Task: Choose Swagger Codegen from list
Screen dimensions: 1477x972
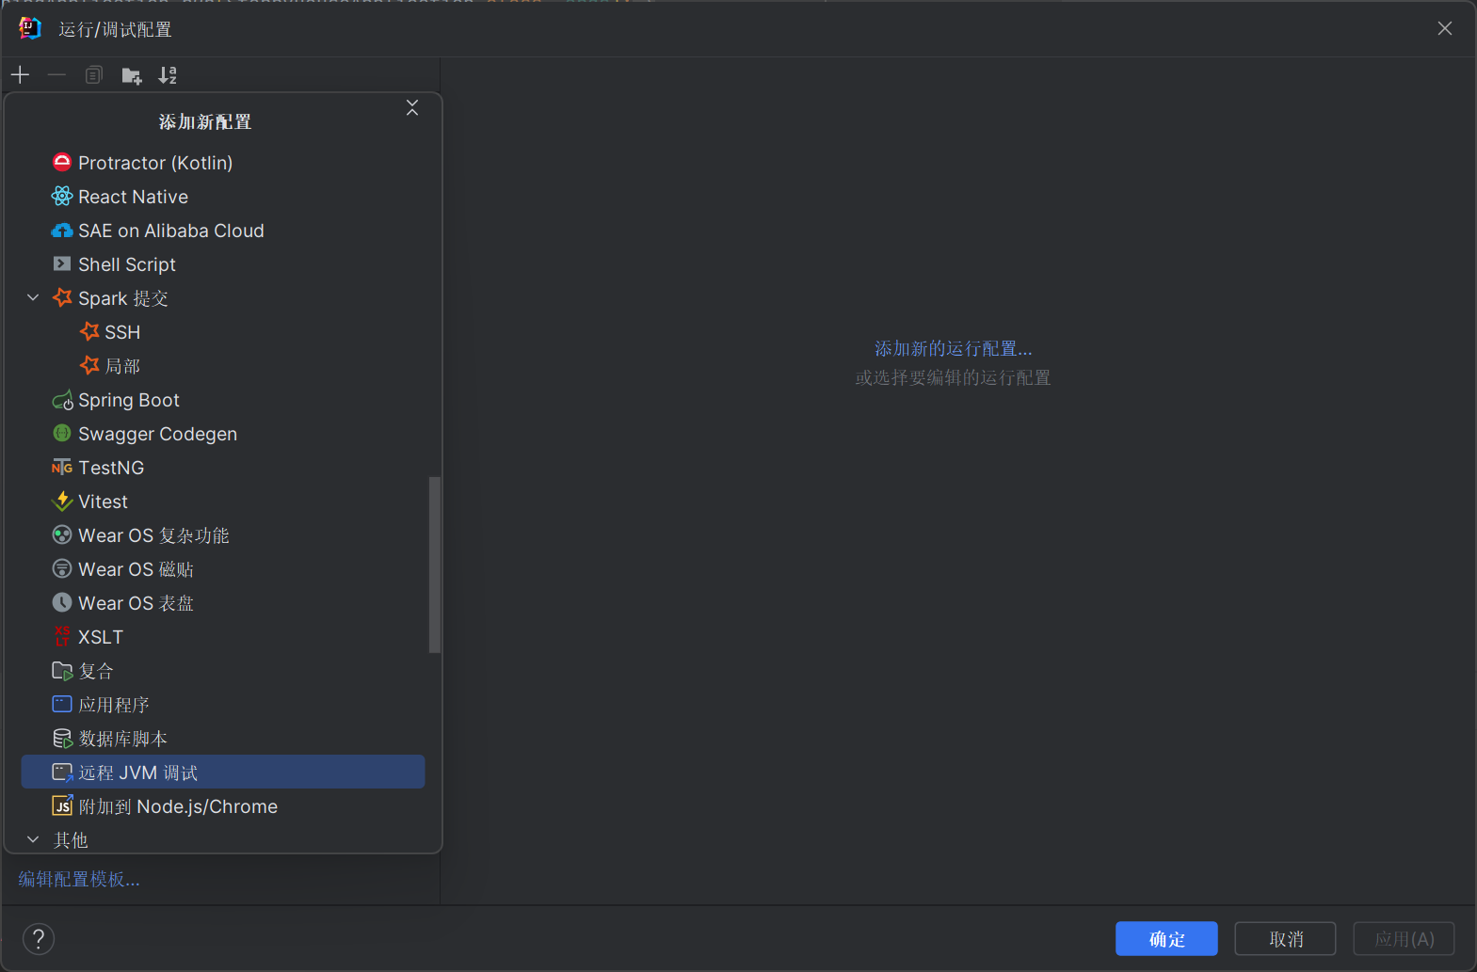Action: pos(223,434)
